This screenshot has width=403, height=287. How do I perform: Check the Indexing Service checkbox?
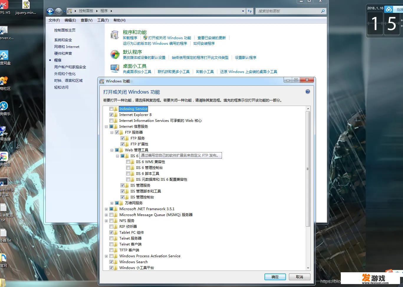(x=111, y=109)
